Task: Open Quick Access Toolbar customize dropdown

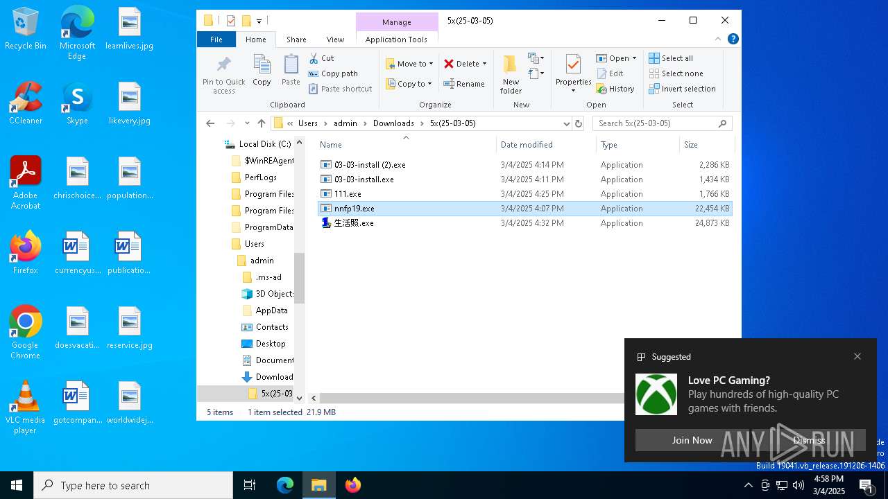Action: (259, 21)
